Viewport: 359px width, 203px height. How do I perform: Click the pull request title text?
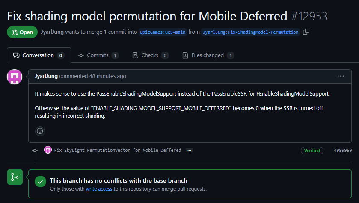click(x=147, y=16)
